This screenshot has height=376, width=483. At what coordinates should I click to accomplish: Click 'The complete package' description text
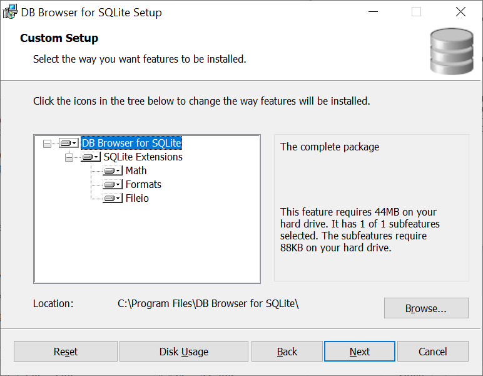pos(330,147)
